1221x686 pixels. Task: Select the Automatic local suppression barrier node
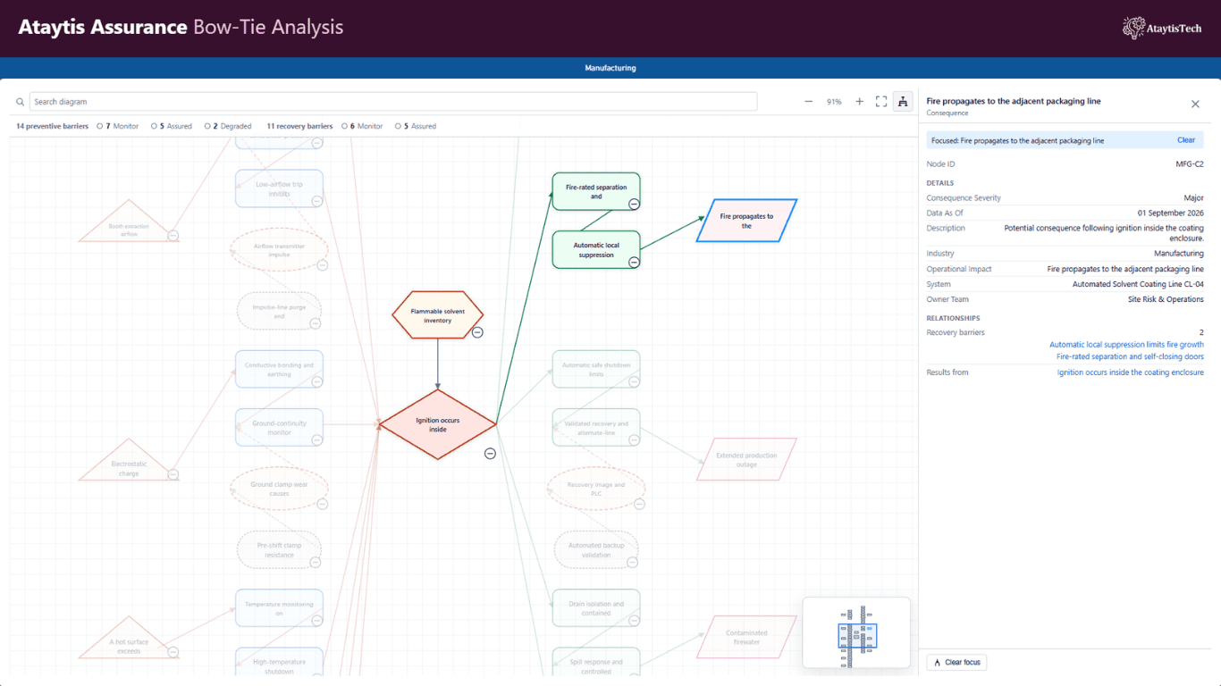(596, 249)
